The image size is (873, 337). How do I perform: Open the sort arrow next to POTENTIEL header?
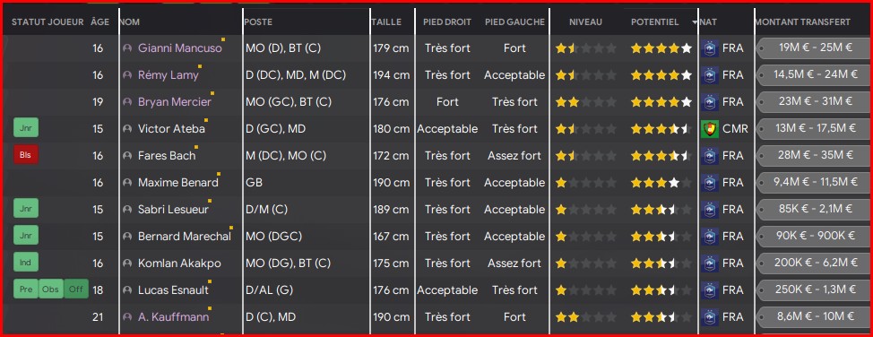pos(695,22)
